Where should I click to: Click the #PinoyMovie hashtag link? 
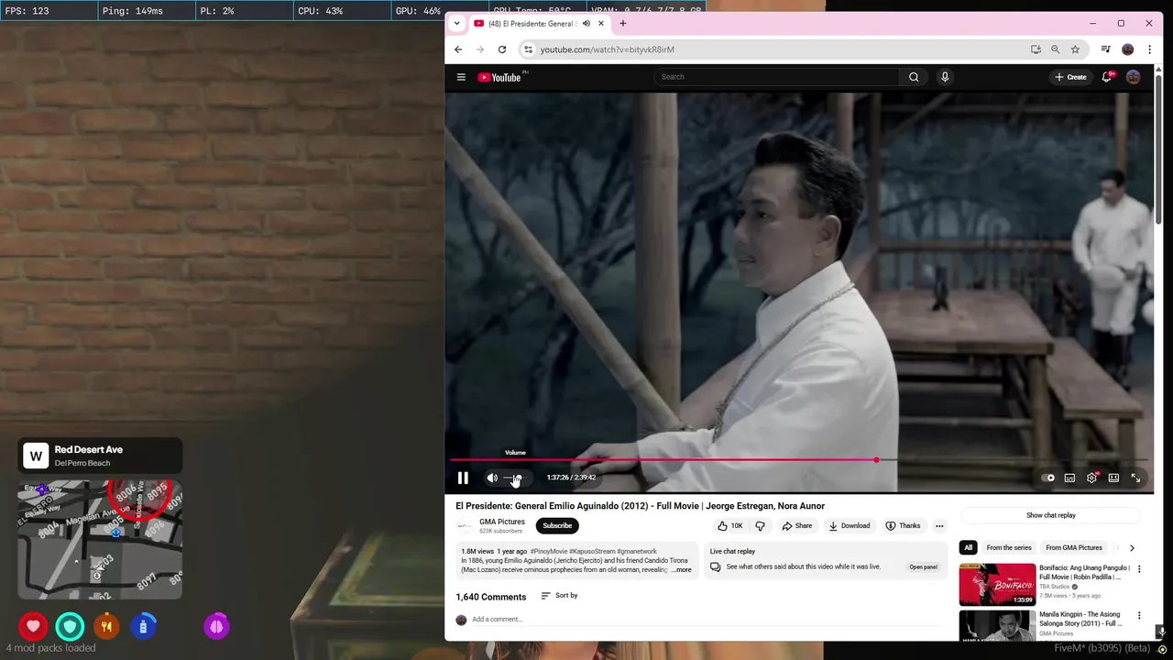[x=549, y=552]
